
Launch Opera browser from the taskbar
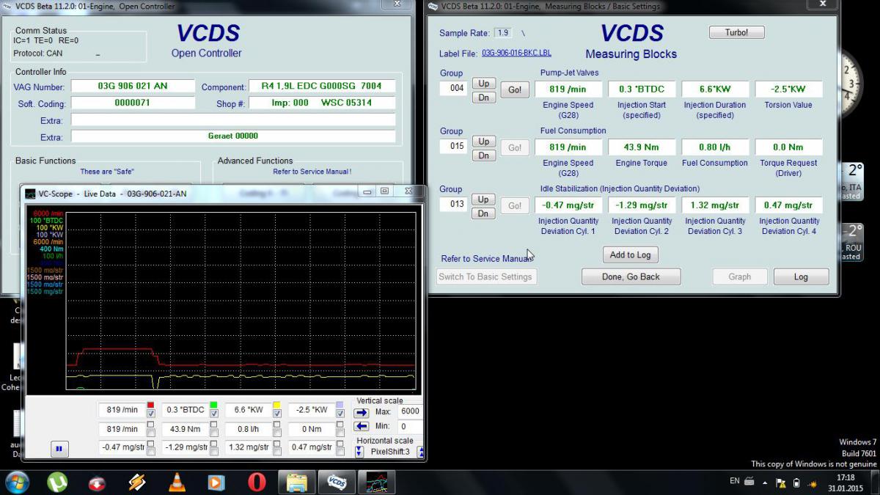coord(257,482)
